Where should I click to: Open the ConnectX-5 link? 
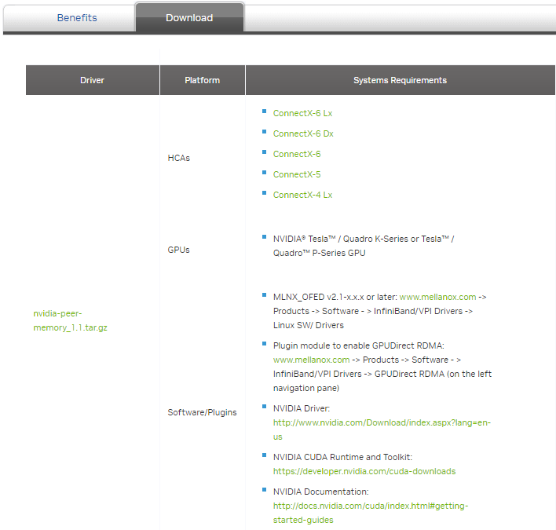pyautogui.click(x=297, y=174)
